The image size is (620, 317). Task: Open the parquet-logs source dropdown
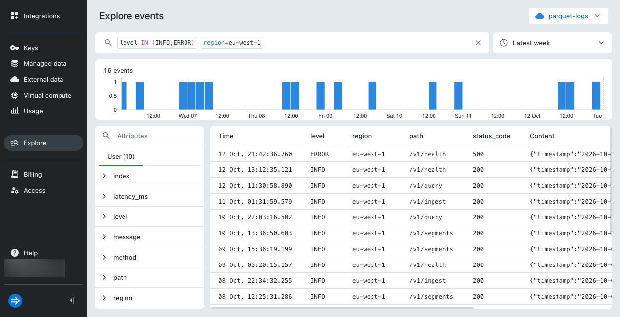568,16
